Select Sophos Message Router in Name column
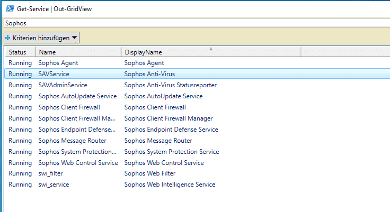The image size is (390, 212). (x=72, y=141)
